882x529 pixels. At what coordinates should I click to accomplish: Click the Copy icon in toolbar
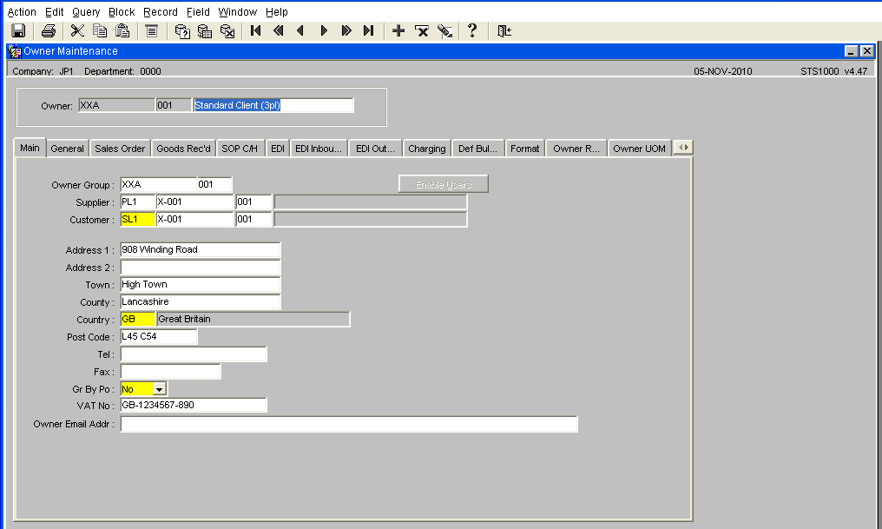click(100, 31)
